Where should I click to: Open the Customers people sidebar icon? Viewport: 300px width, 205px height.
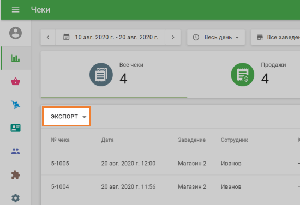(x=15, y=152)
